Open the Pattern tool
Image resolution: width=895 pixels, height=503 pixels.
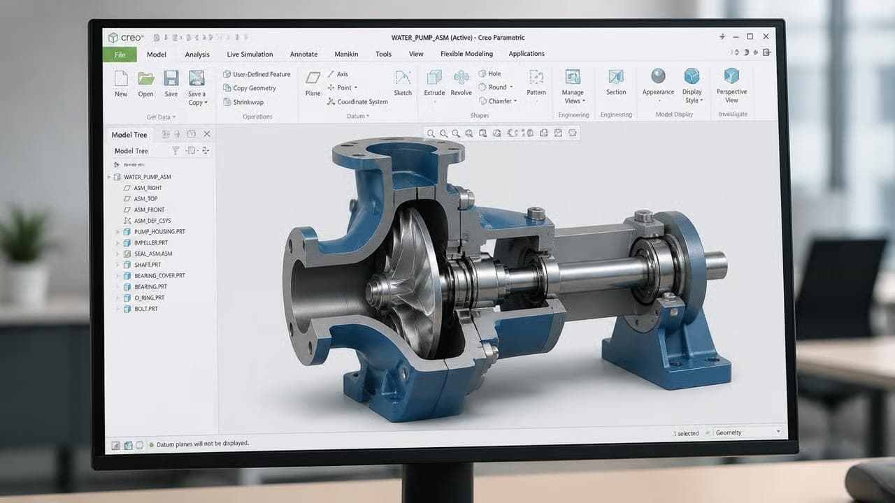pyautogui.click(x=536, y=78)
